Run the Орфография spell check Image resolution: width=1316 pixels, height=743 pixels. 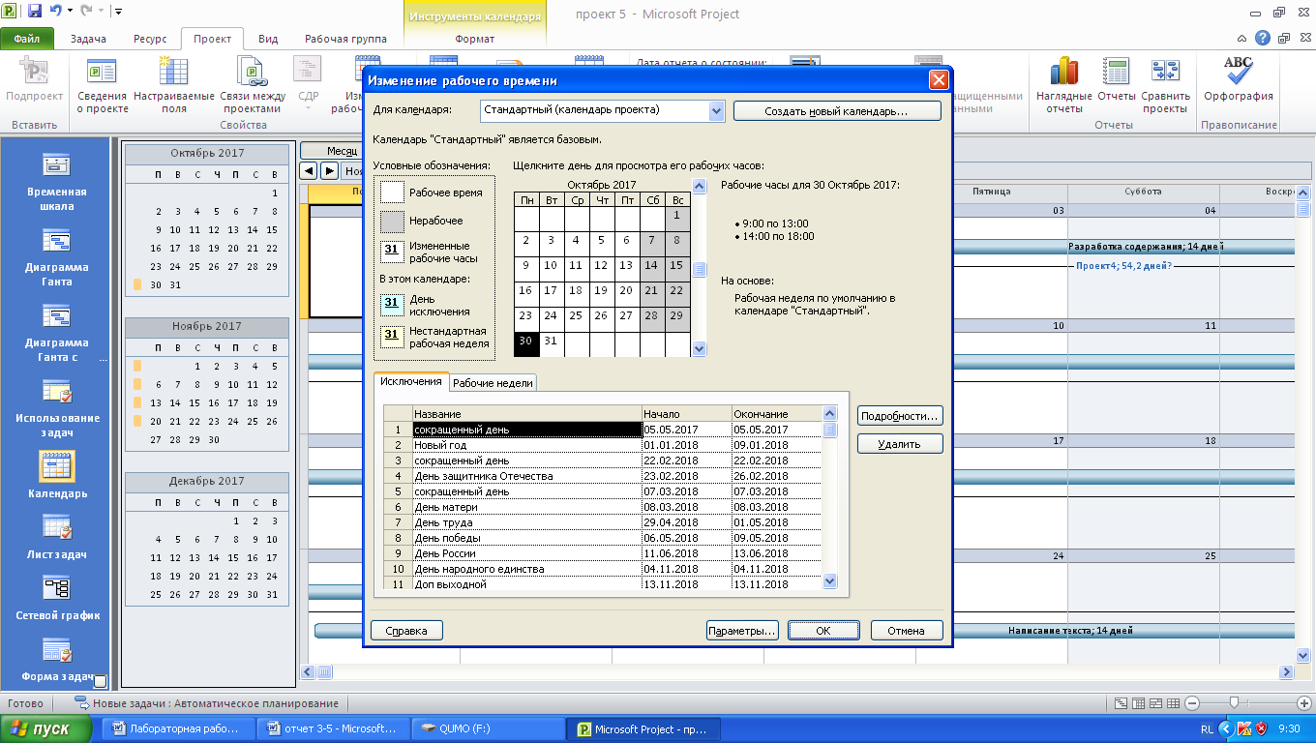pyautogui.click(x=1239, y=81)
